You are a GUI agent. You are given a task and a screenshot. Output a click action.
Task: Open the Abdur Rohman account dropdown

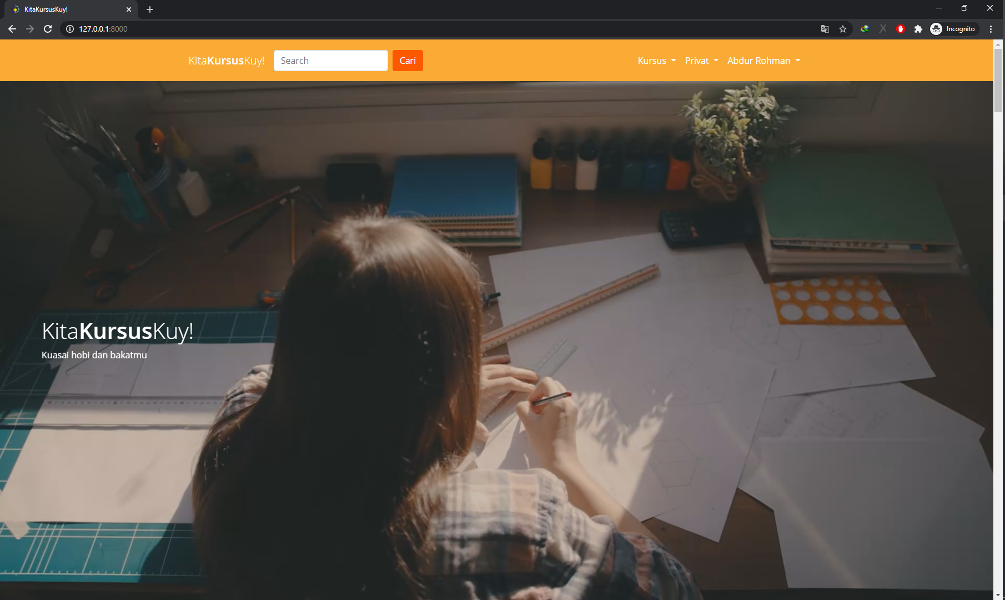pos(764,61)
